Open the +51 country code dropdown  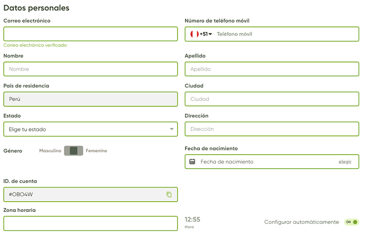tap(206, 34)
